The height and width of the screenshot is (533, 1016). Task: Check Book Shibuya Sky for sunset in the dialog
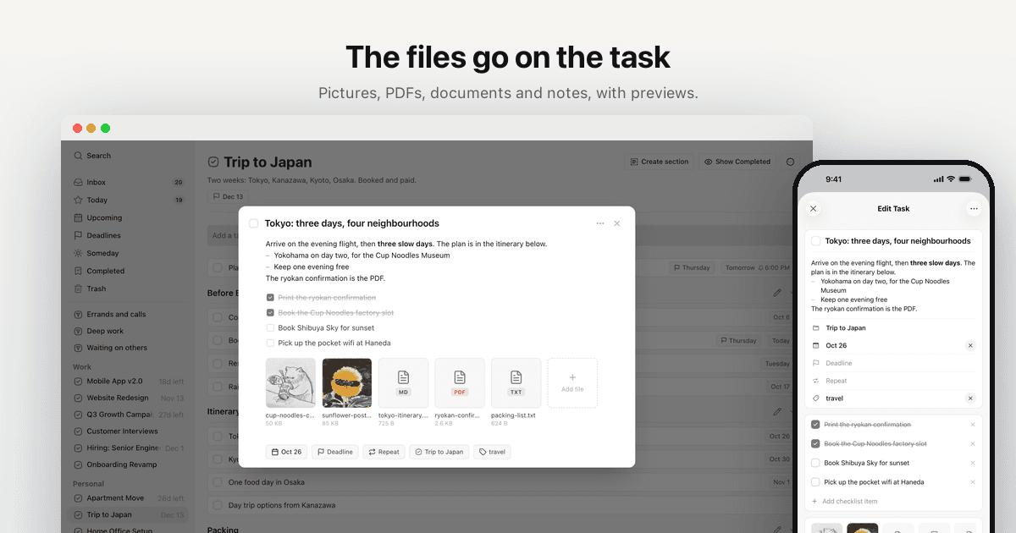(x=270, y=328)
